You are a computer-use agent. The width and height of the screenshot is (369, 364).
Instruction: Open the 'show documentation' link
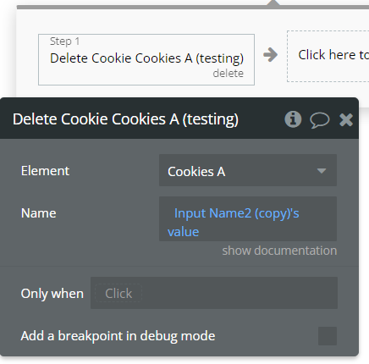pos(279,251)
